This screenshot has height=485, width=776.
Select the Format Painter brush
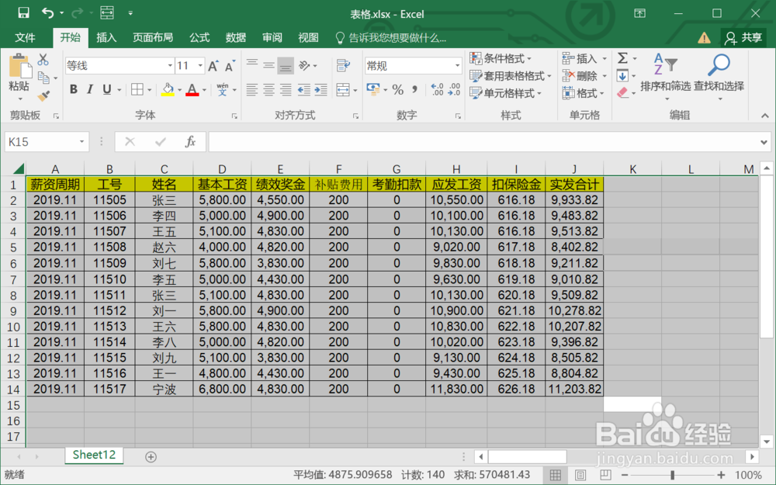coord(43,95)
